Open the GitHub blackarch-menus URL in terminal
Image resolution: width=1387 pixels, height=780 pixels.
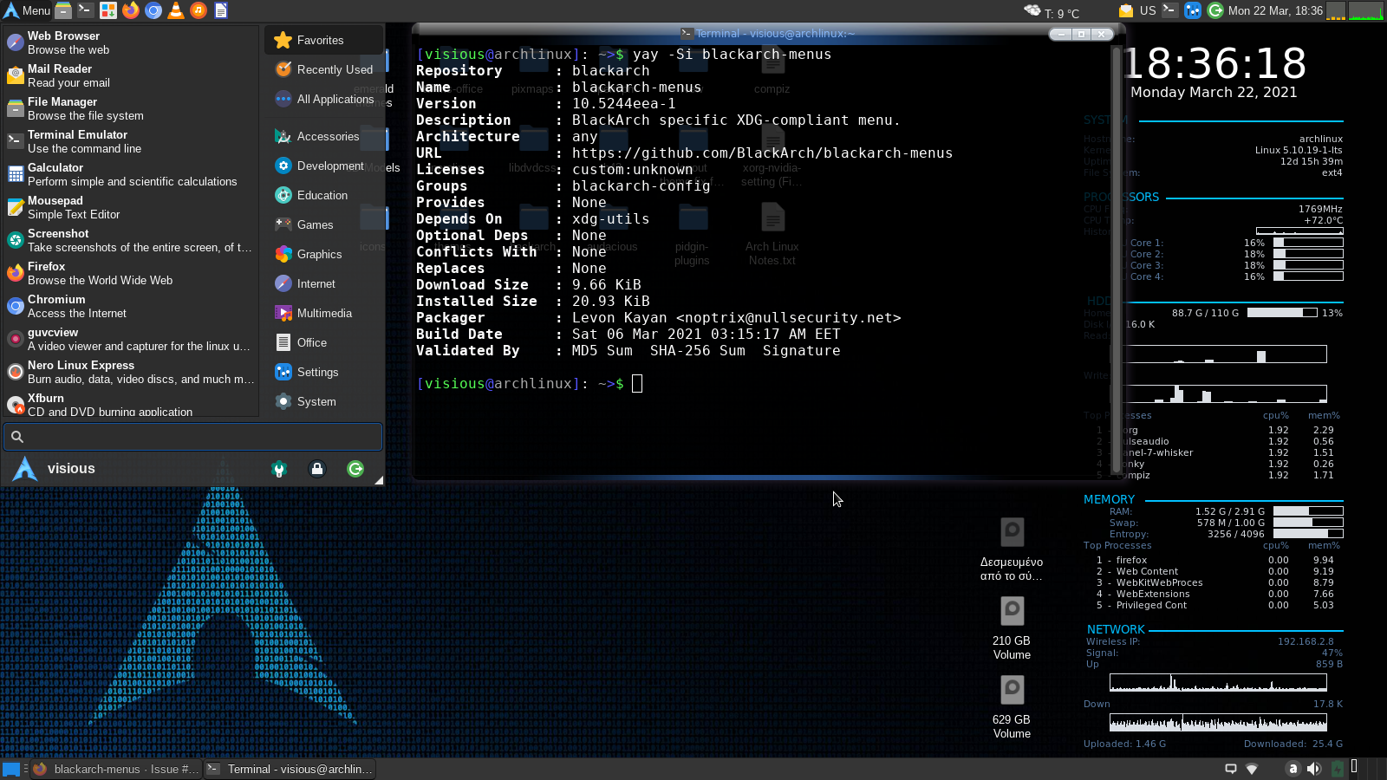pyautogui.click(x=761, y=152)
